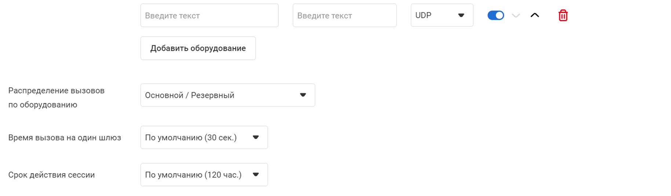This screenshot has width=671, height=196.
Task: Click the "Время вызова на один шлюз" label
Action: click(65, 138)
